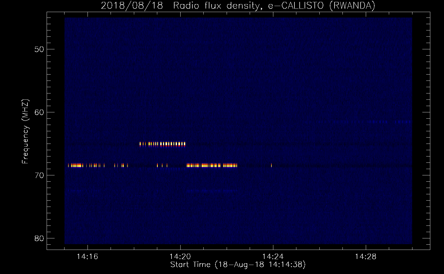Click the bright burst band near 65 MHz
Viewport: 444px width, 274px height.
(x=162, y=144)
